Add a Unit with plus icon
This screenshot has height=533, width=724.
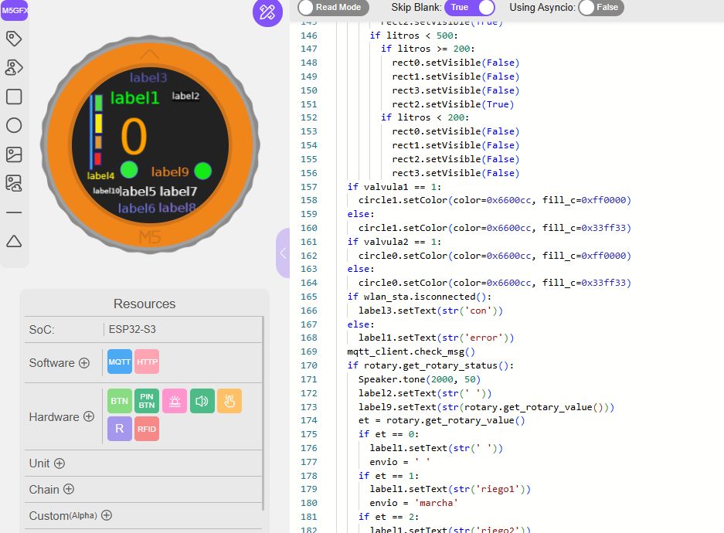(x=59, y=463)
